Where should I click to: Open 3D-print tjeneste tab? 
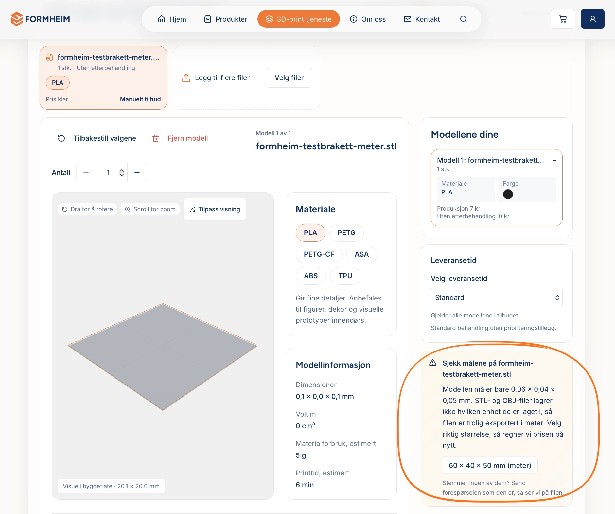299,19
